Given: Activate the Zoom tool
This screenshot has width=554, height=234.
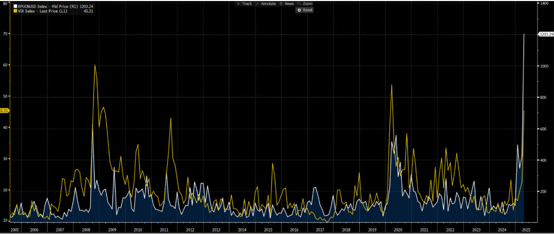Looking at the screenshot, I should pos(305,4).
